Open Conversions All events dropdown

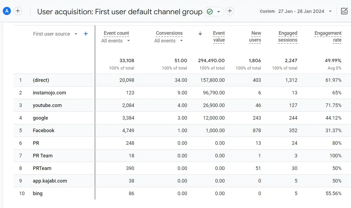click(x=168, y=41)
